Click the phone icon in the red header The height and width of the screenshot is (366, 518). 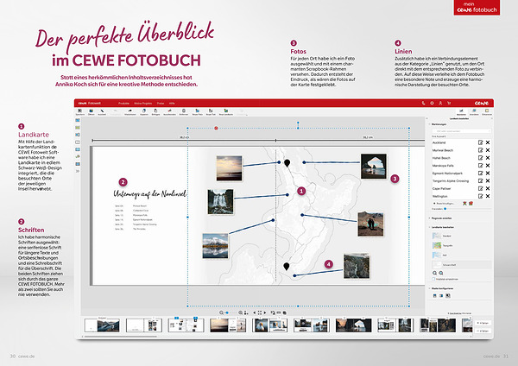click(424, 103)
